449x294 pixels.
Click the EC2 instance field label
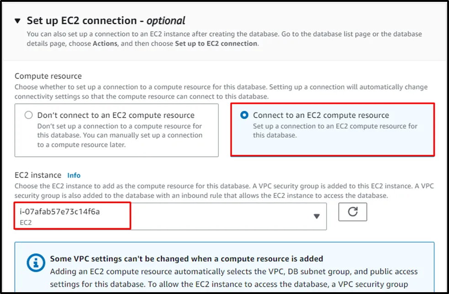pos(38,175)
